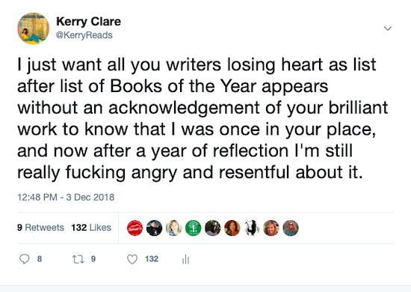Like the tweet with the heart icon
The image size is (411, 292).
[132, 259]
